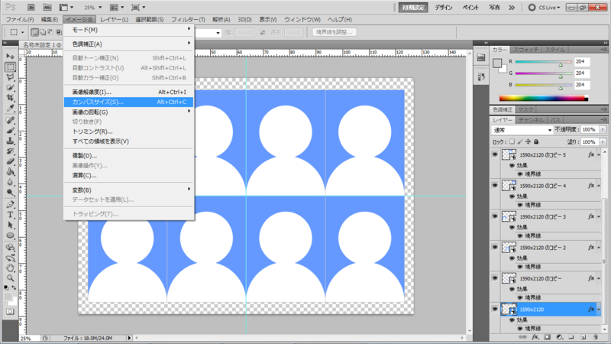The width and height of the screenshot is (611, 344).
Task: Click the R channel color slider
Action: pyautogui.click(x=543, y=62)
